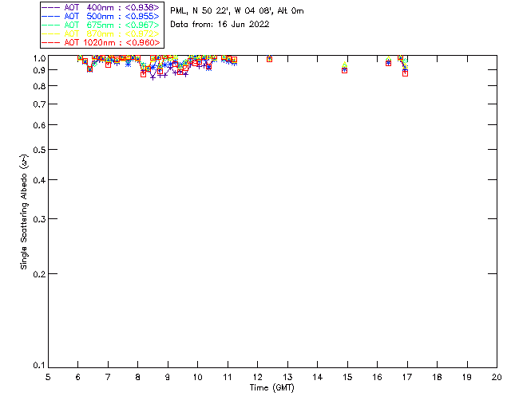
Task: Click the x-axis tick label 18
Action: [x=437, y=377]
